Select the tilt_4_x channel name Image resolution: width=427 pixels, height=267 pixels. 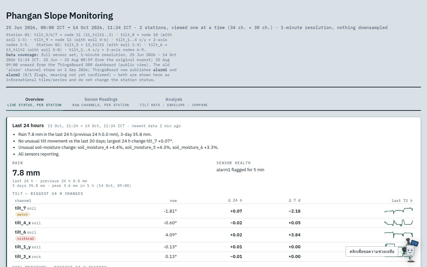[x=23, y=223]
